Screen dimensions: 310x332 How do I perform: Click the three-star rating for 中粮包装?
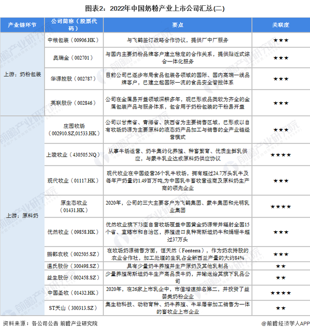click(x=281, y=40)
